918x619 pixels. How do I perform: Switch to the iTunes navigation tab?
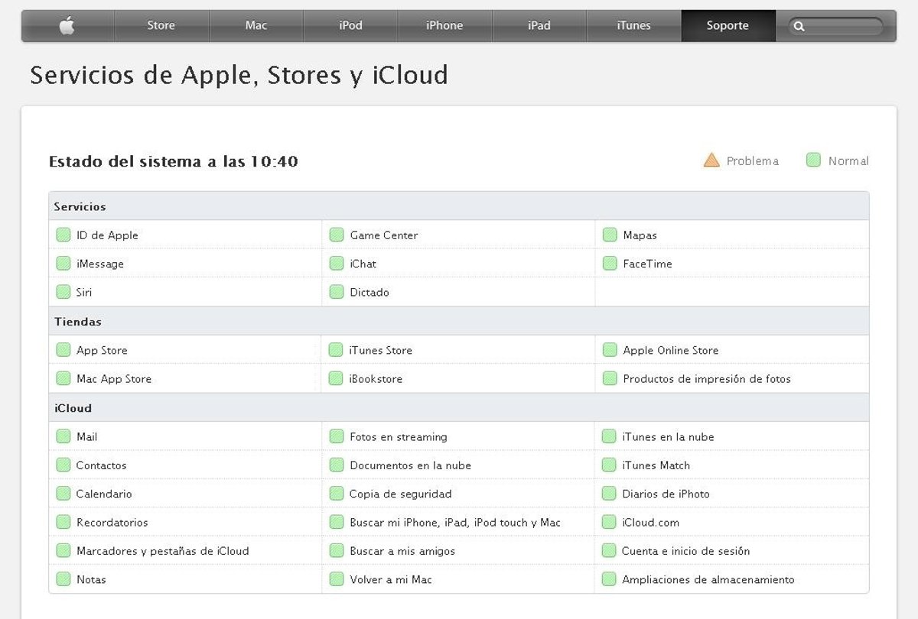633,26
